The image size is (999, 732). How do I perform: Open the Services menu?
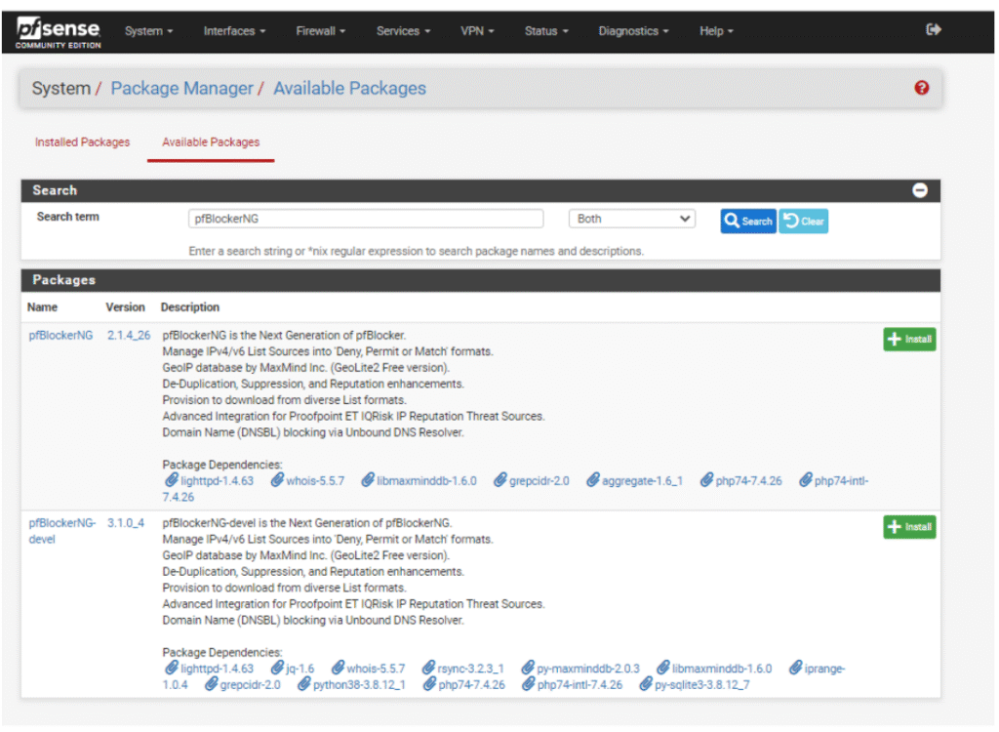pyautogui.click(x=403, y=31)
